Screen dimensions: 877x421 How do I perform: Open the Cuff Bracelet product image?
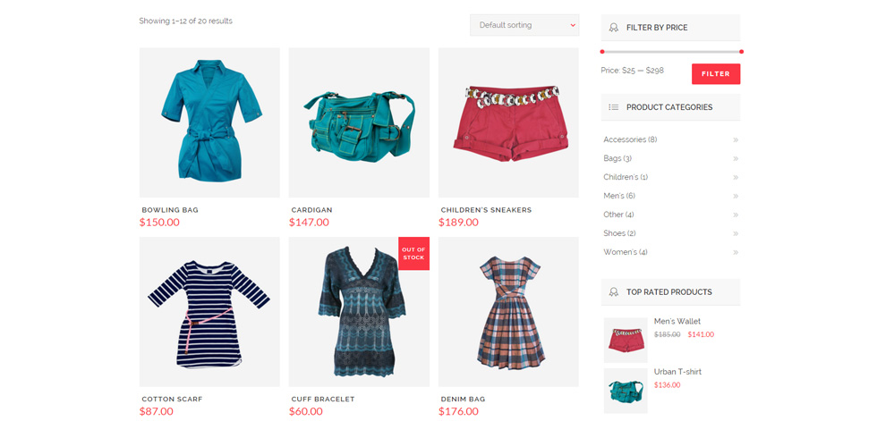tap(359, 312)
